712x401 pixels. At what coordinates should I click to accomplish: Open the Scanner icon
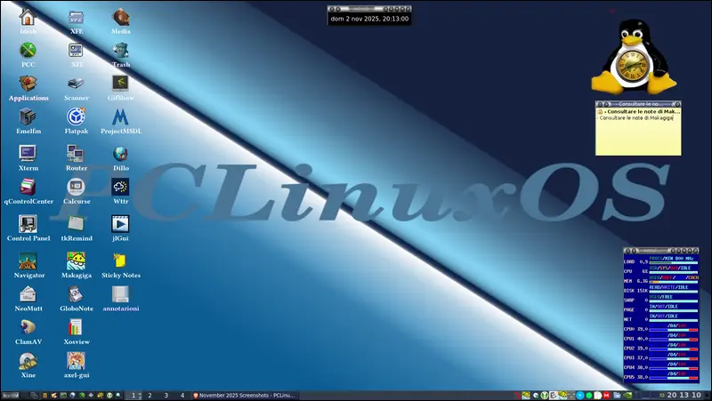coord(76,84)
